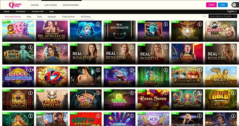Click the Queen Play logo

(x=15, y=5)
